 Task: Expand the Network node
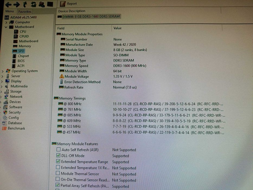coord(1,97)
